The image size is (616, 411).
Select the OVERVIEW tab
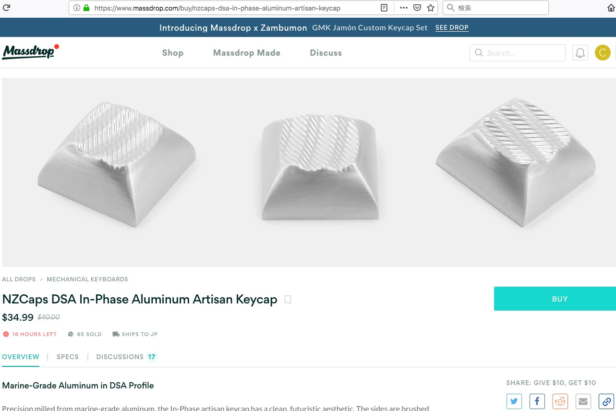tap(21, 357)
